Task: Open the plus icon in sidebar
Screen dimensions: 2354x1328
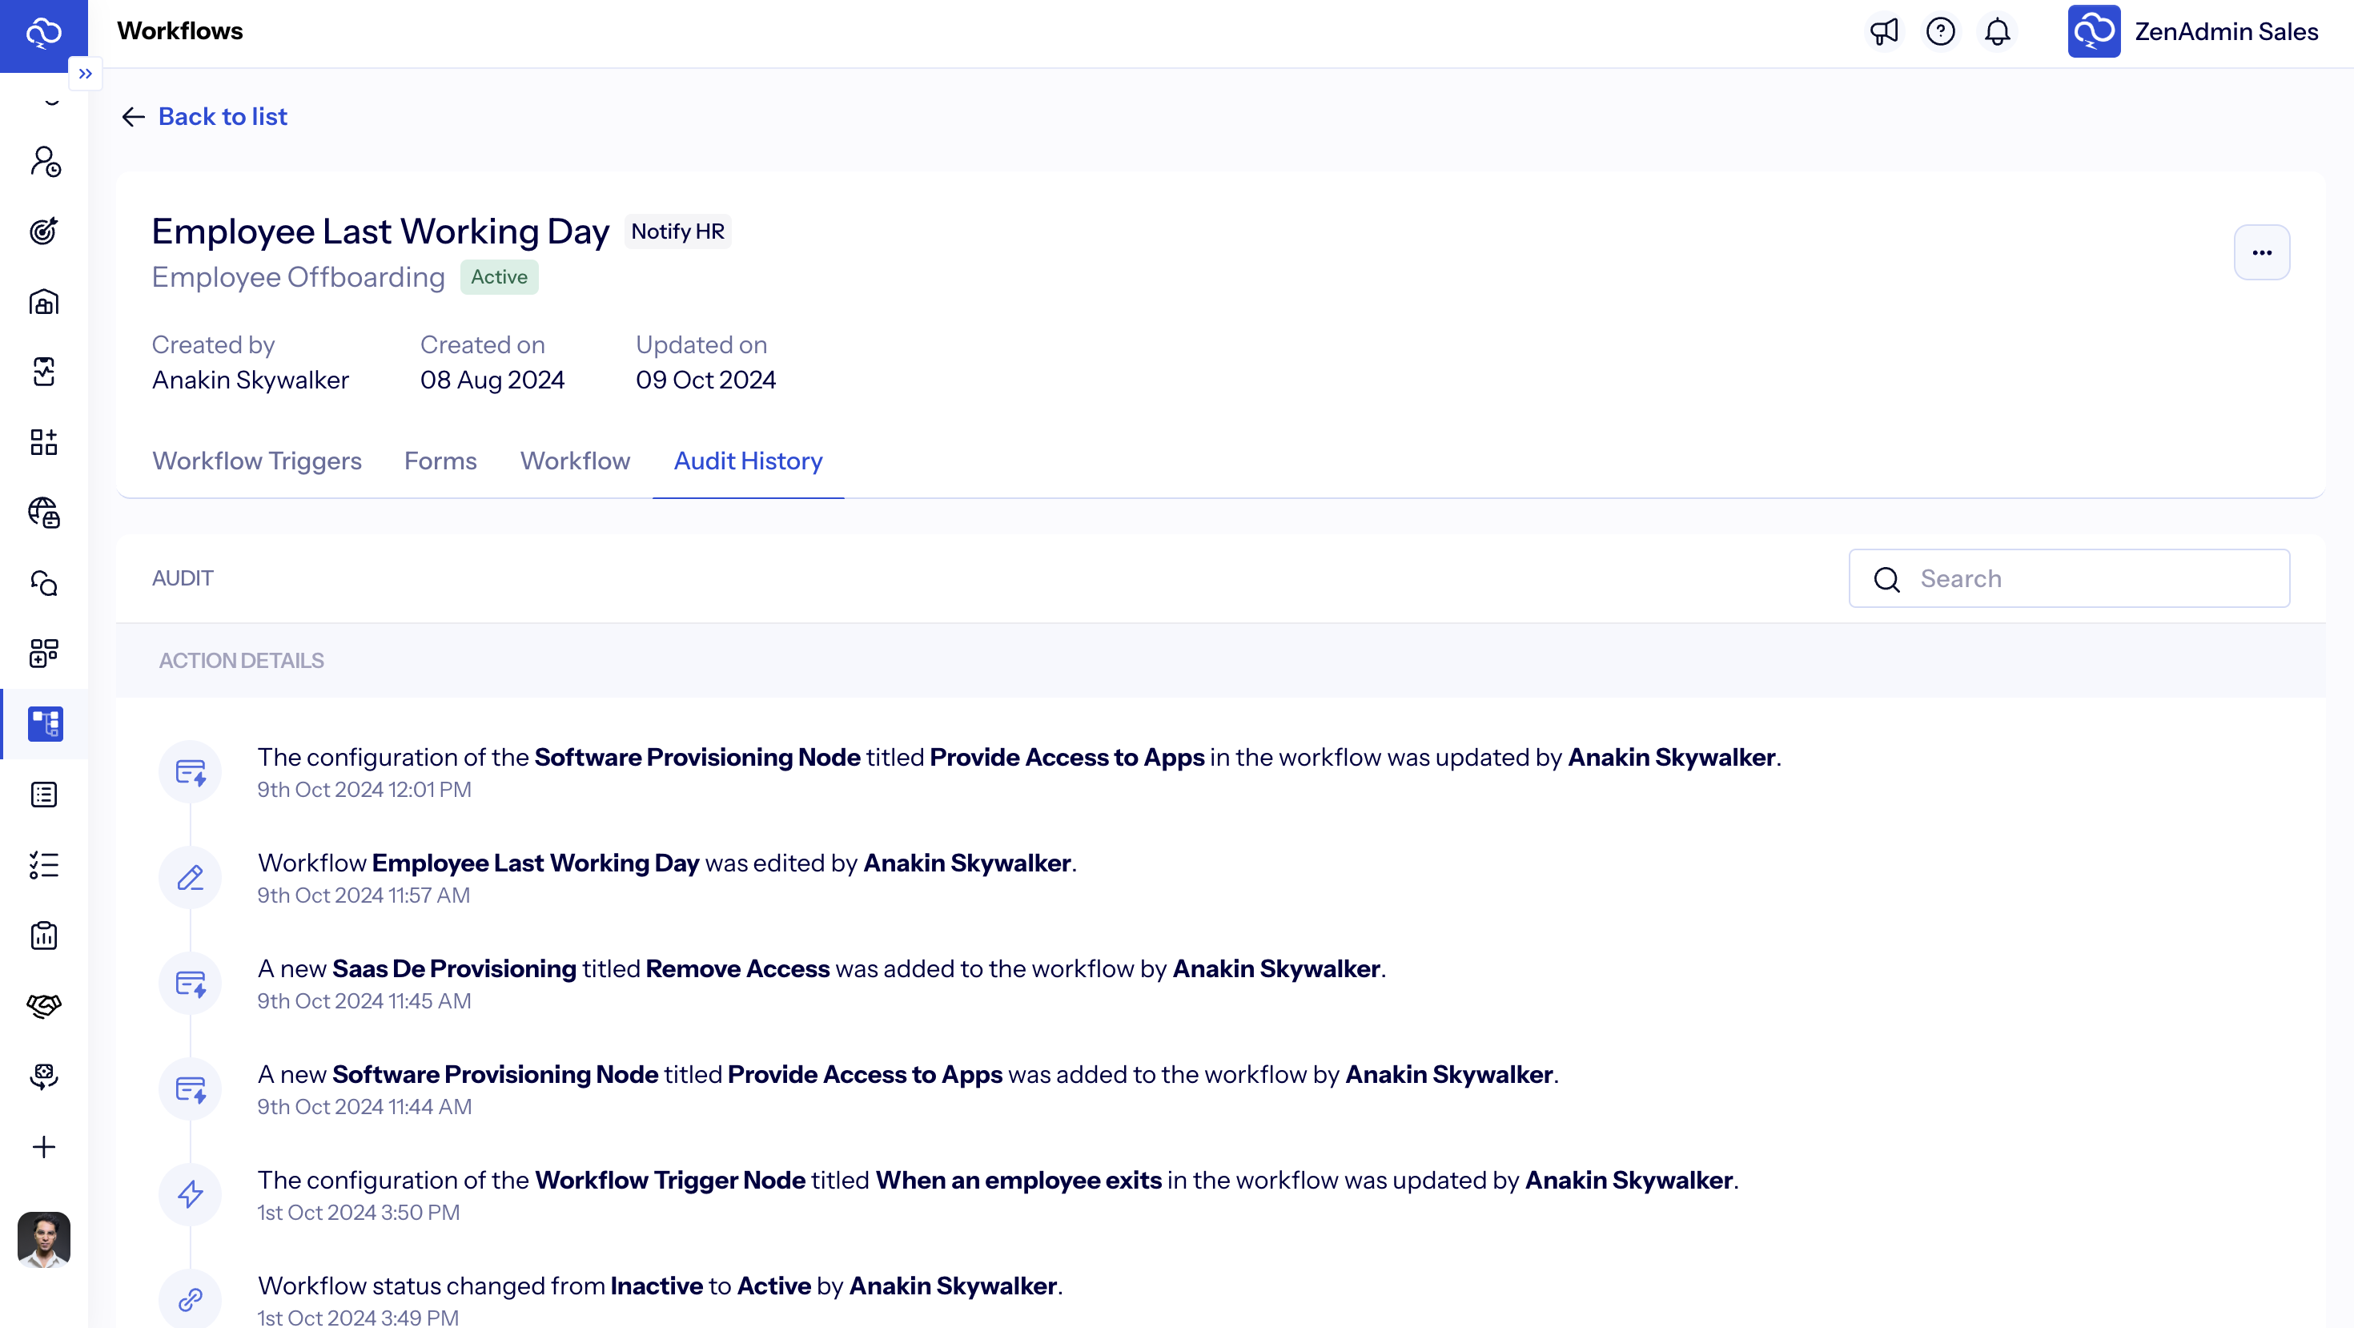Action: (x=44, y=1147)
